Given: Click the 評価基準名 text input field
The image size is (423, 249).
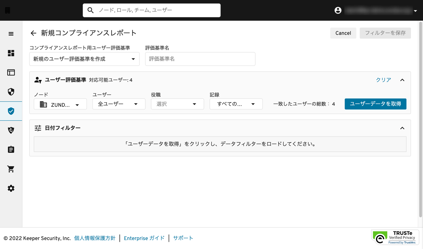Looking at the screenshot, I should point(200,59).
